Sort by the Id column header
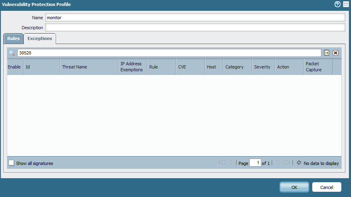Screen dimensions: 351x197 point(42,67)
